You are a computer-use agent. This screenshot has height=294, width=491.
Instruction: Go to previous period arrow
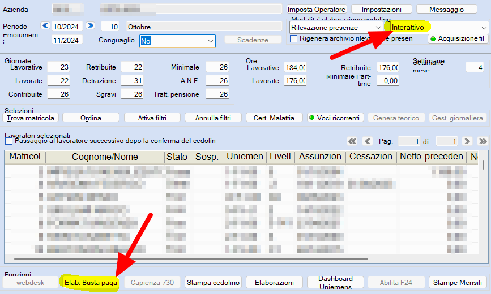click(x=45, y=26)
